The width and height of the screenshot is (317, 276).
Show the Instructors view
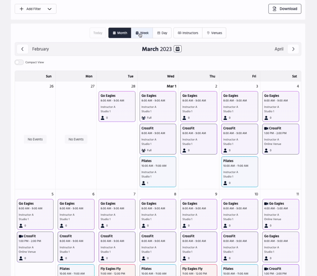click(188, 33)
